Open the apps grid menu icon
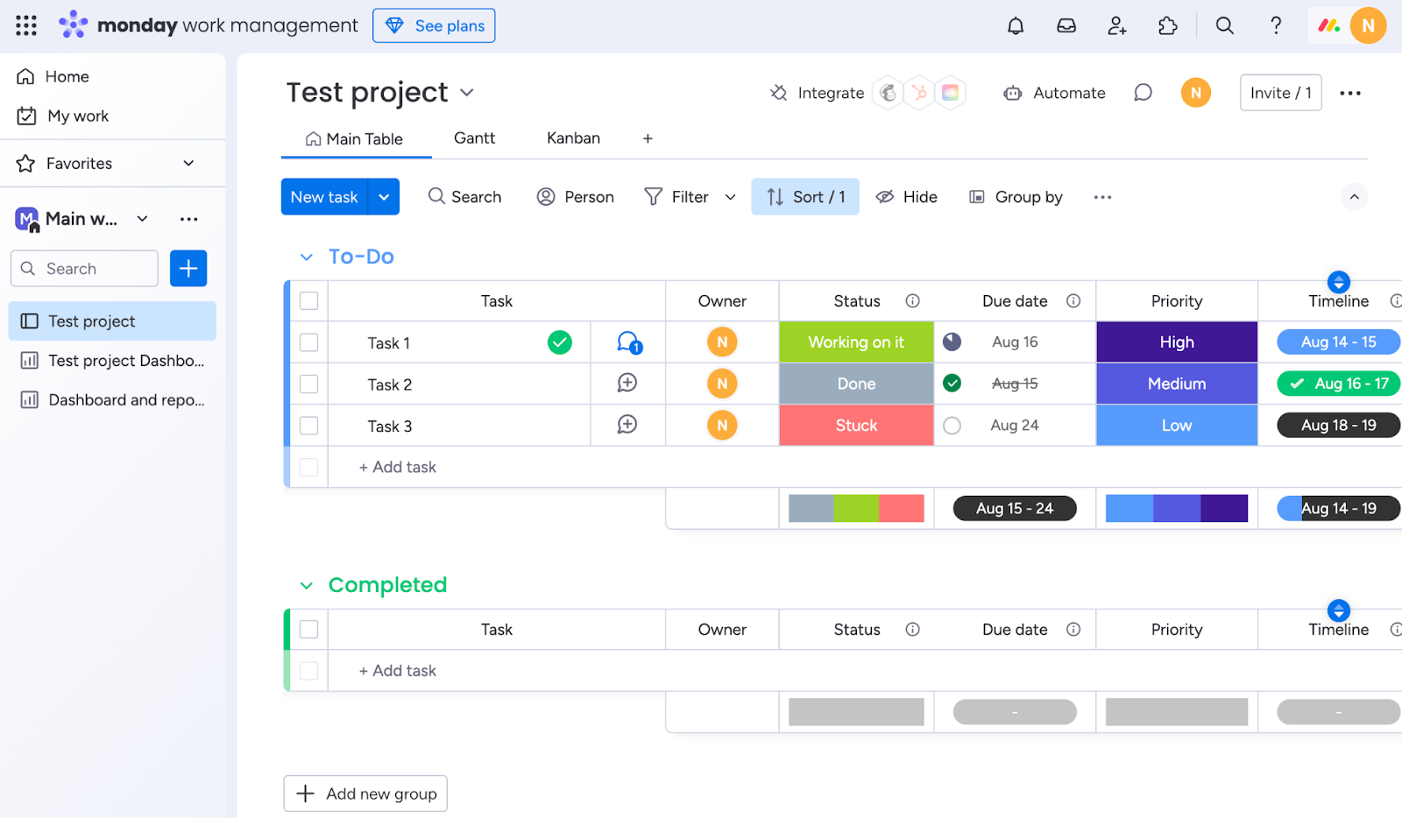Viewport: 1402px width, 818px height. tap(26, 25)
